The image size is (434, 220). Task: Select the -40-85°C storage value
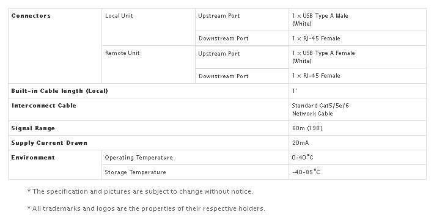(306, 172)
